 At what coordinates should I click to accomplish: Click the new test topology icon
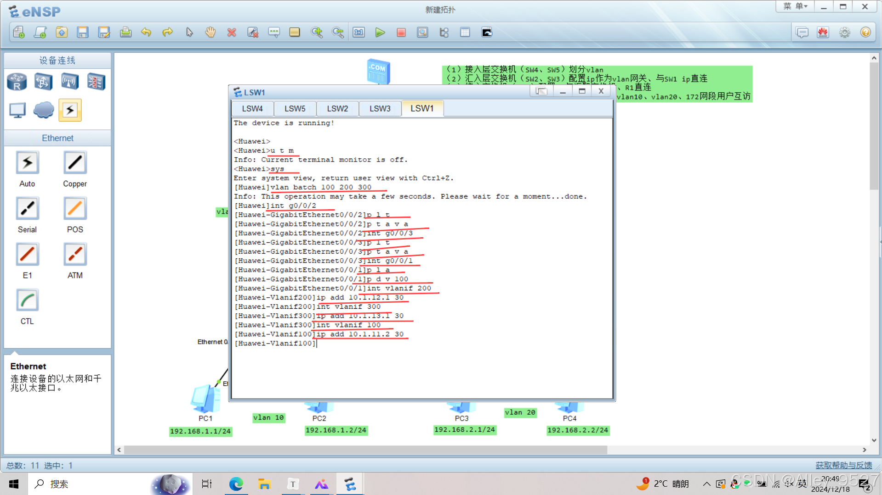[40, 32]
